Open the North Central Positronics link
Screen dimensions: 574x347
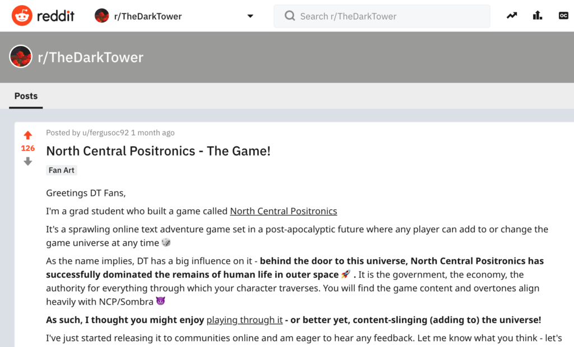pyautogui.click(x=284, y=211)
